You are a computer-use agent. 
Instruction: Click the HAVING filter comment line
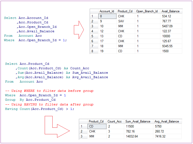[49, 104]
